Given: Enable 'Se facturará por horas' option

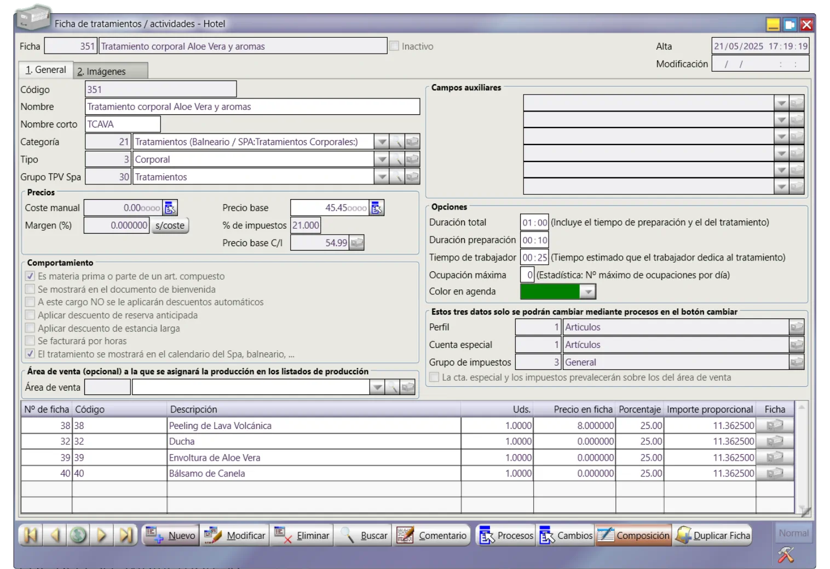Looking at the screenshot, I should coord(30,341).
